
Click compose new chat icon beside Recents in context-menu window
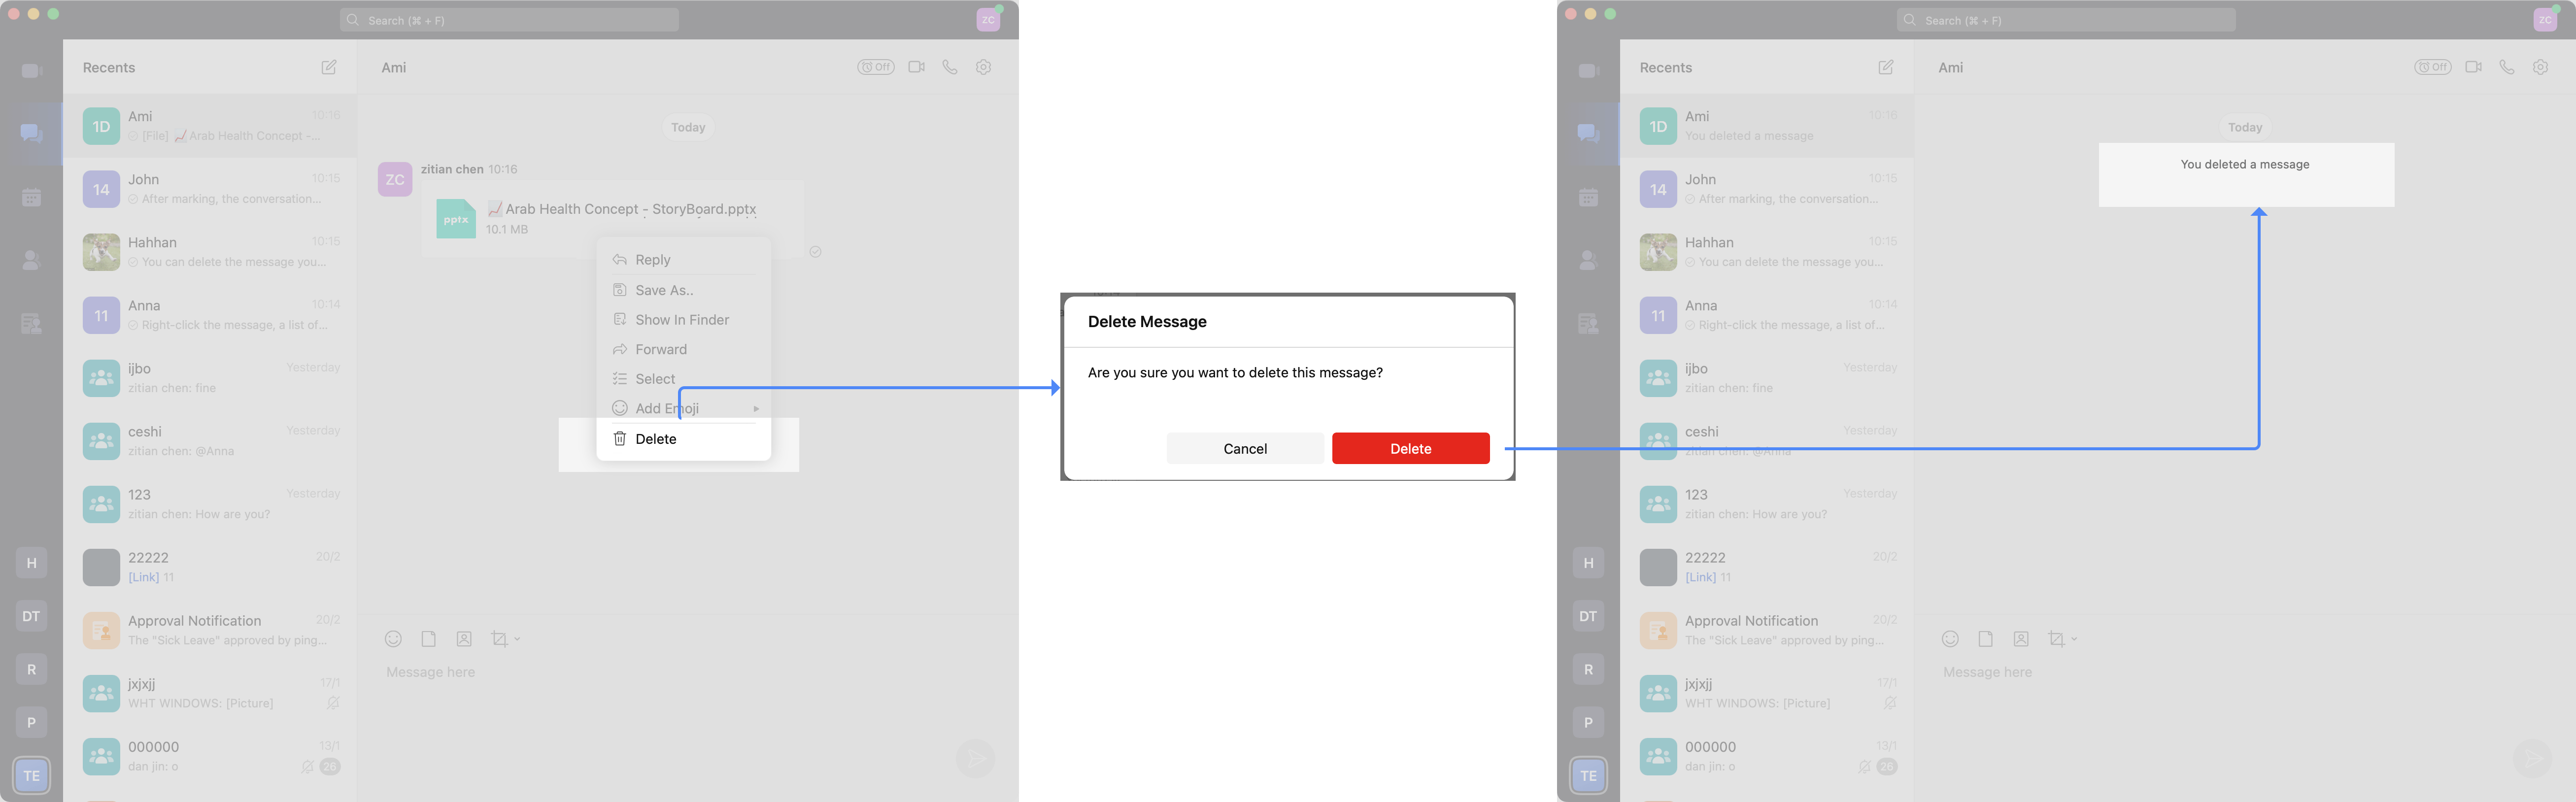[328, 67]
